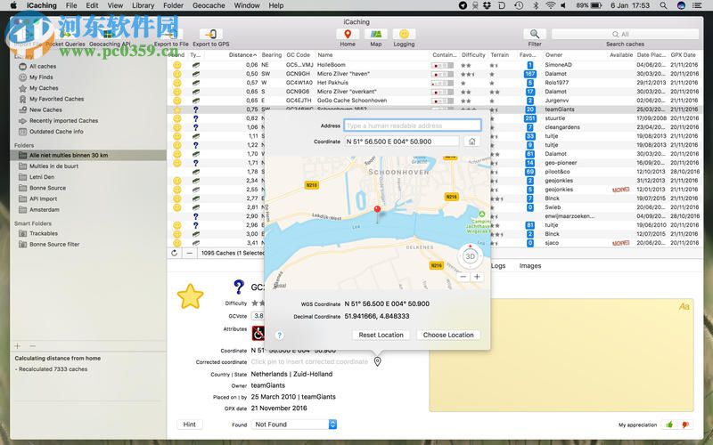Viewport: 713px width, 445px height.
Task: Zoom in map with plus button
Action: [x=477, y=277]
